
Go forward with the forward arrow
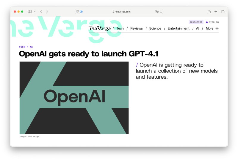tap(47, 12)
